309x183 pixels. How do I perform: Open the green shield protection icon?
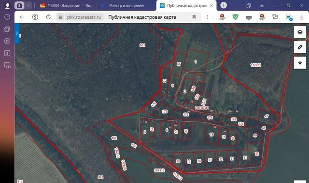coord(235,17)
